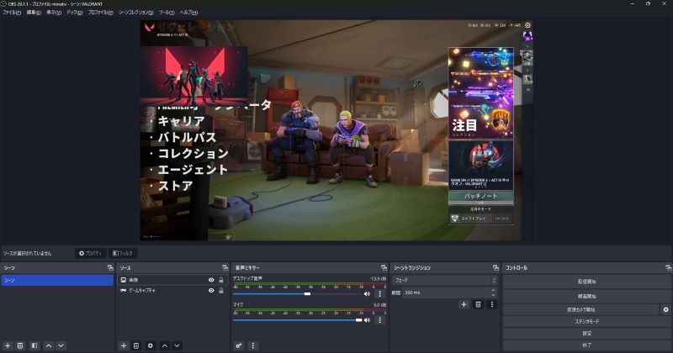The width and height of the screenshot is (673, 353).
Task: Float the シーントランジション dock with its header icon
Action: coord(495,267)
